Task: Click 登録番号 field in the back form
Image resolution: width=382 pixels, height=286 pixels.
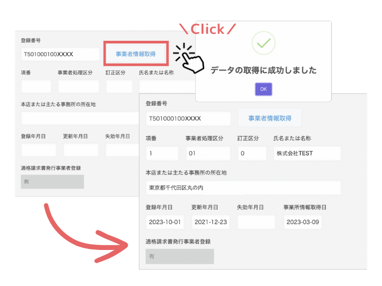Action: coord(60,54)
